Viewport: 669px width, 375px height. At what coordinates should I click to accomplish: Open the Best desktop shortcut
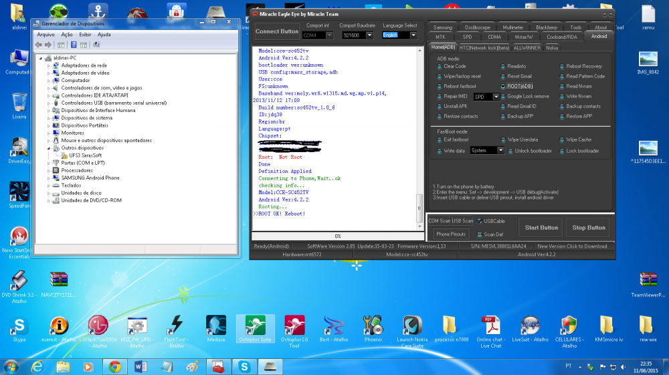(x=334, y=329)
